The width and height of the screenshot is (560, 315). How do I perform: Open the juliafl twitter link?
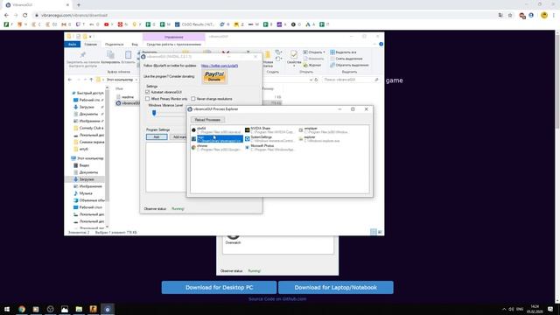(220, 66)
